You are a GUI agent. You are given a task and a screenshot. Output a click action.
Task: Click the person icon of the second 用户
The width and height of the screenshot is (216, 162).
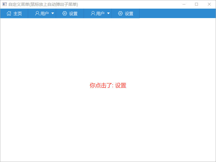[x=93, y=13]
